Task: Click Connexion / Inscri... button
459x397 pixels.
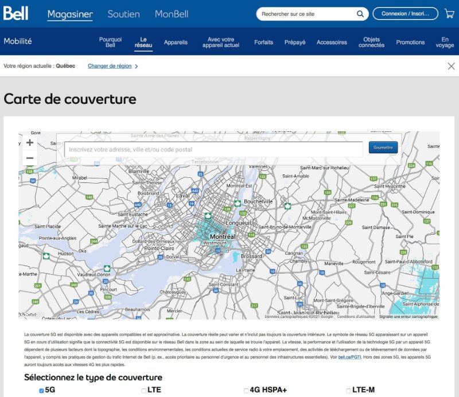Action: 405,14
